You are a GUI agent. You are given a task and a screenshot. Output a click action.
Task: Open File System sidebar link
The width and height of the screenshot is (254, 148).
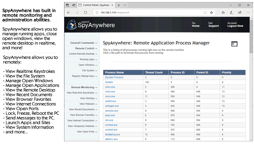(89, 71)
